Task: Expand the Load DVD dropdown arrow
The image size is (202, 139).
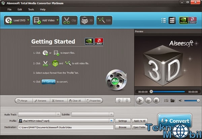Action: coord(28,20)
